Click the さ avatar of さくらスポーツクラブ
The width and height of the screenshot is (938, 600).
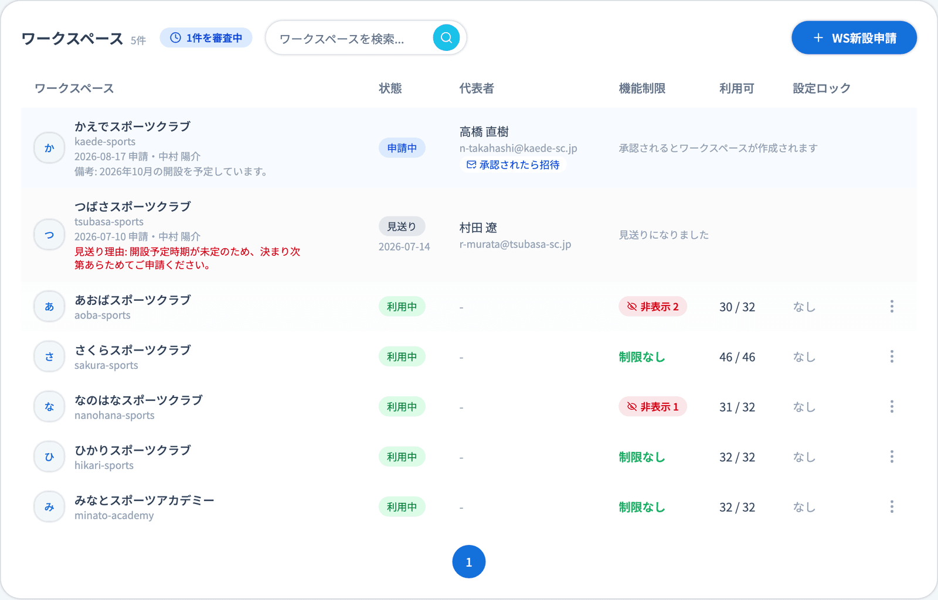pyautogui.click(x=49, y=356)
